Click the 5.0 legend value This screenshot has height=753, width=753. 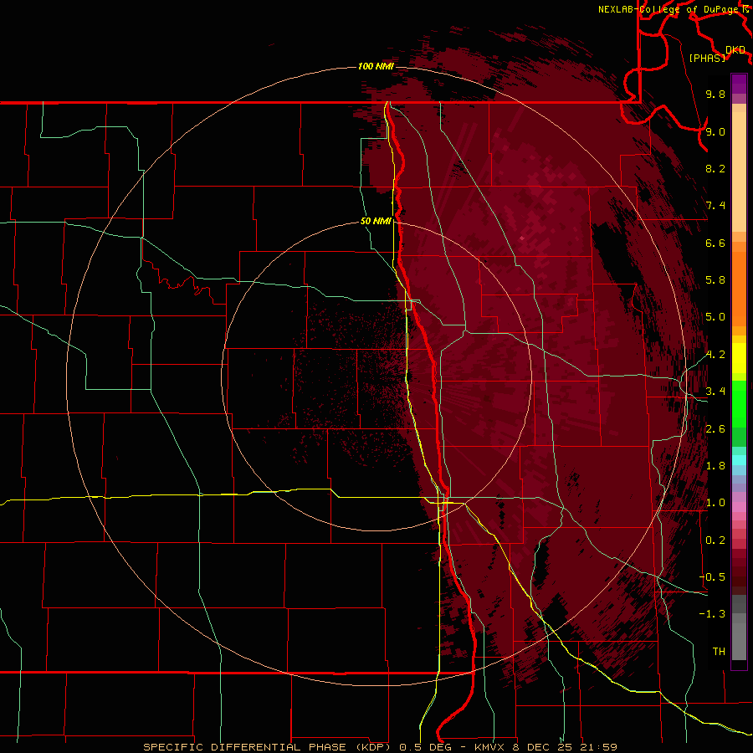click(x=715, y=317)
